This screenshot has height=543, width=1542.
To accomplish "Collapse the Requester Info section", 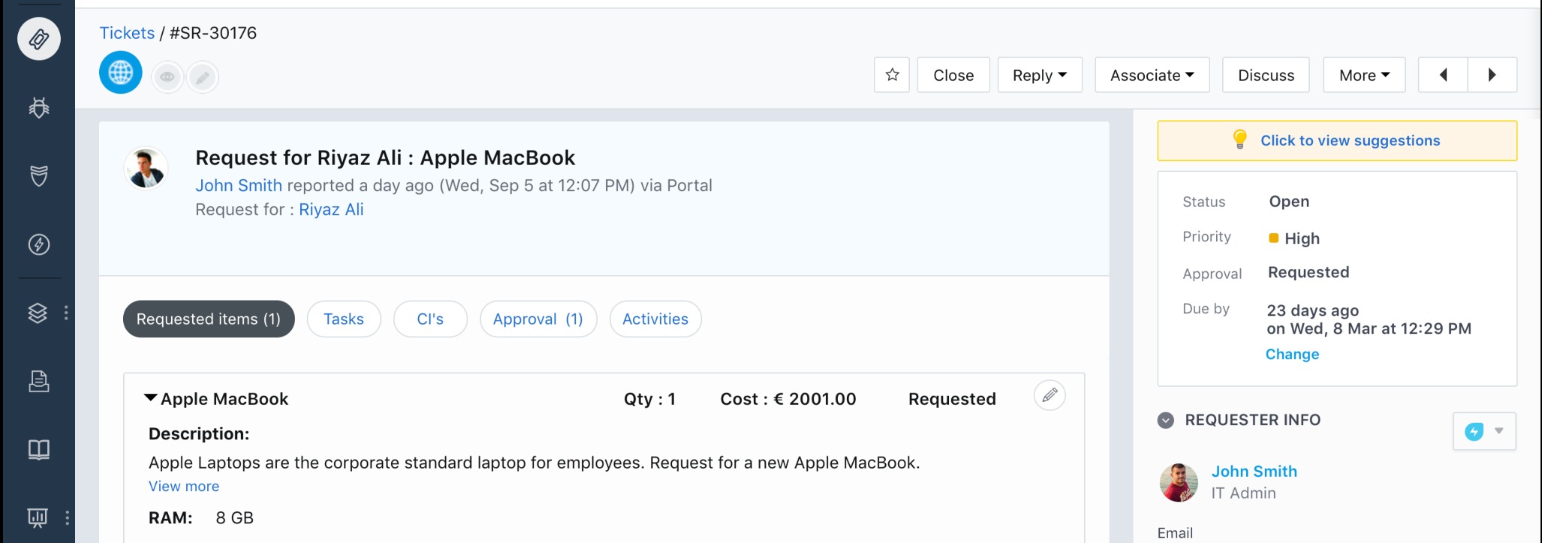I will click(1165, 420).
